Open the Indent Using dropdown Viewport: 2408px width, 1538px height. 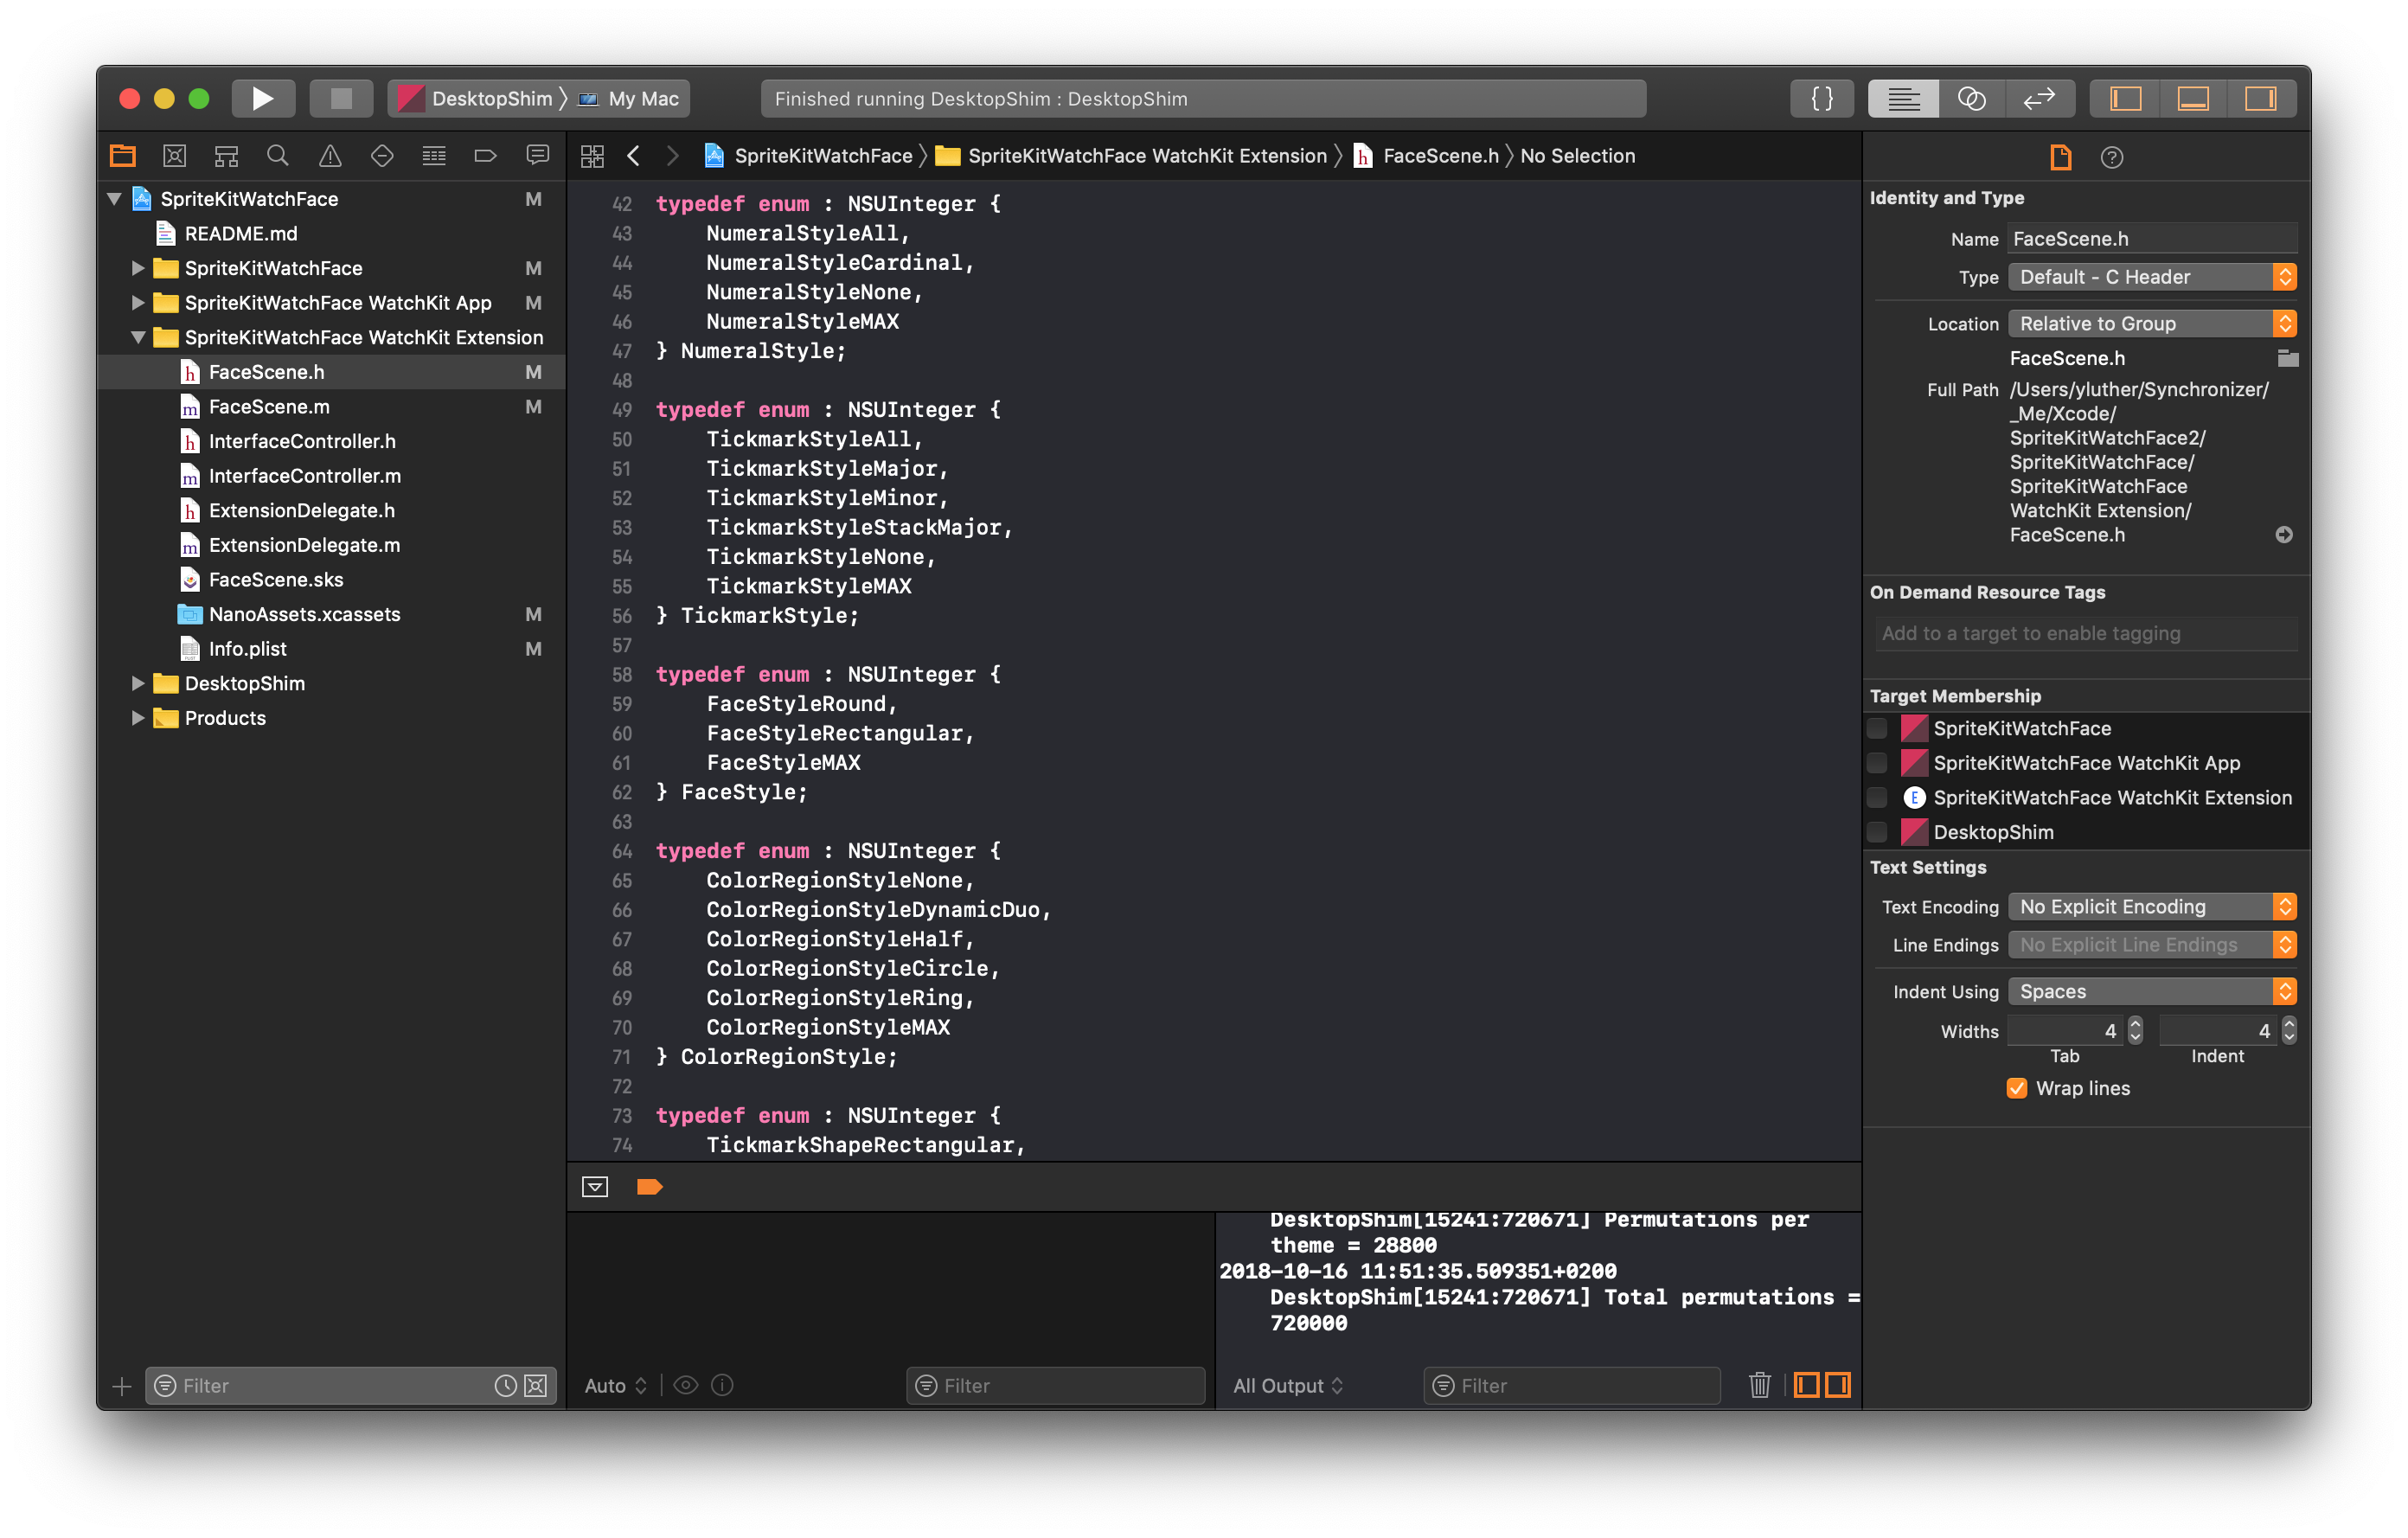pos(2152,991)
